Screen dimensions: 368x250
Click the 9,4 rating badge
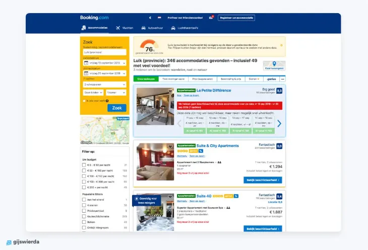click(x=279, y=197)
